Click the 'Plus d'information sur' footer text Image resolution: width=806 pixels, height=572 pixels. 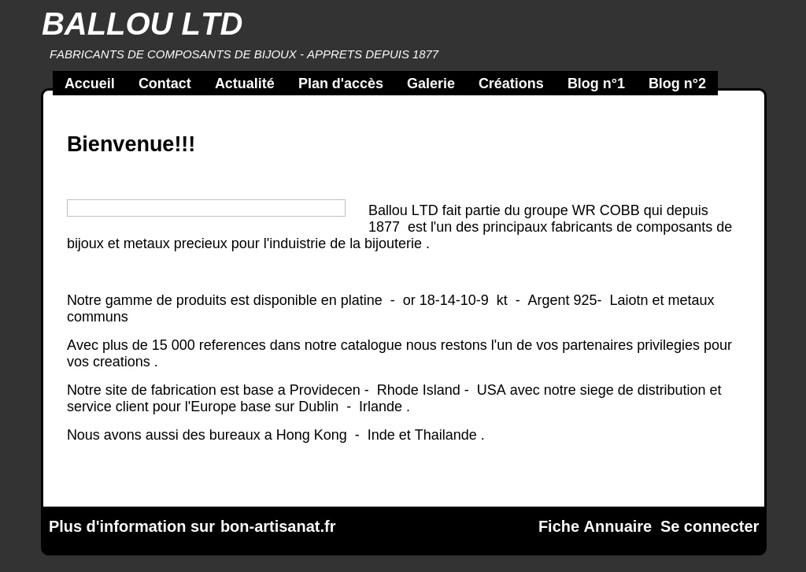pos(131,527)
